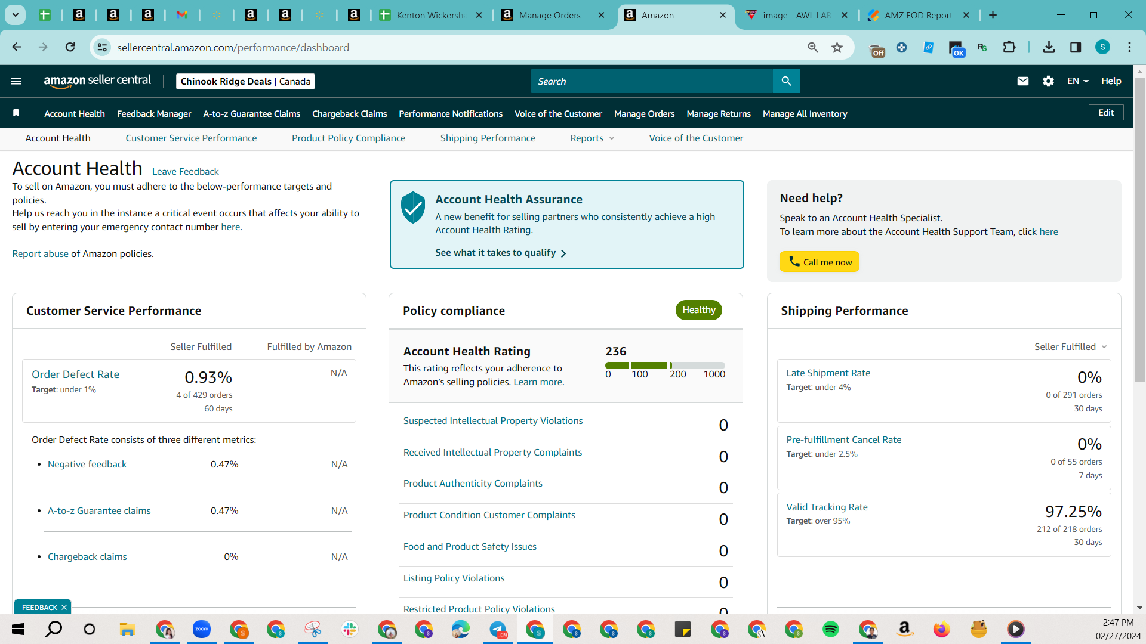Switch marketplace via Chinook Ridge Deals selector
The image size is (1146, 644).
click(245, 81)
